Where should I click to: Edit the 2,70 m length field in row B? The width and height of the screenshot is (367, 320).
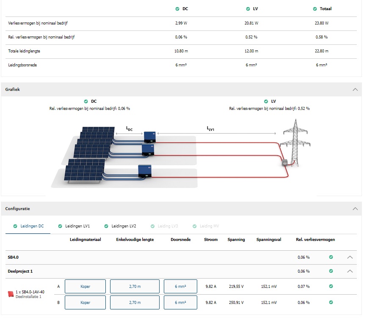135,303
